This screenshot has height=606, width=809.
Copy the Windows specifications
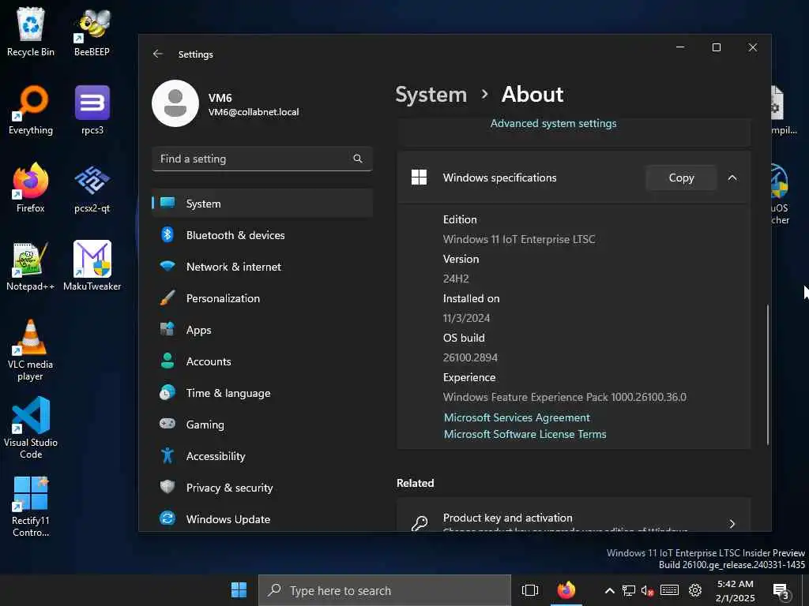coord(681,178)
